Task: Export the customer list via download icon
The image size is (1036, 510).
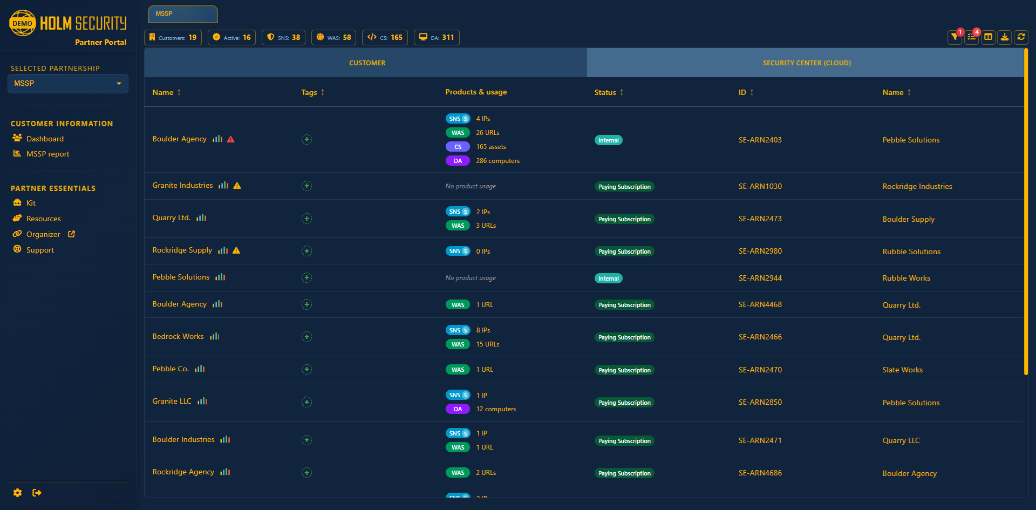Action: click(x=1004, y=37)
